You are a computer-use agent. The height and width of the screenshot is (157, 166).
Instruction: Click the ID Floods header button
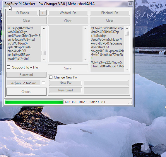22,13
